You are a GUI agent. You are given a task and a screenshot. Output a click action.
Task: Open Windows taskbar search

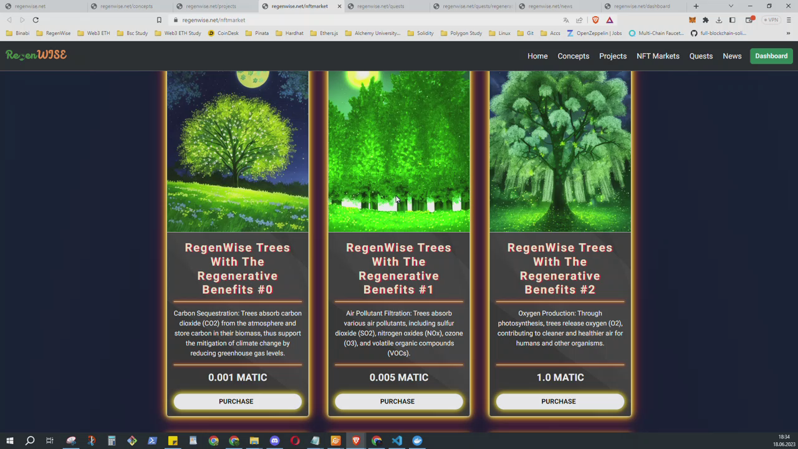pos(29,441)
